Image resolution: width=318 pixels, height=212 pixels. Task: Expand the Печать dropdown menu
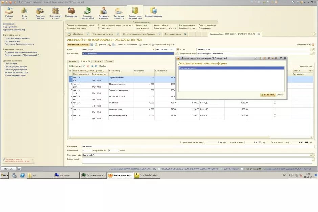pos(144,45)
